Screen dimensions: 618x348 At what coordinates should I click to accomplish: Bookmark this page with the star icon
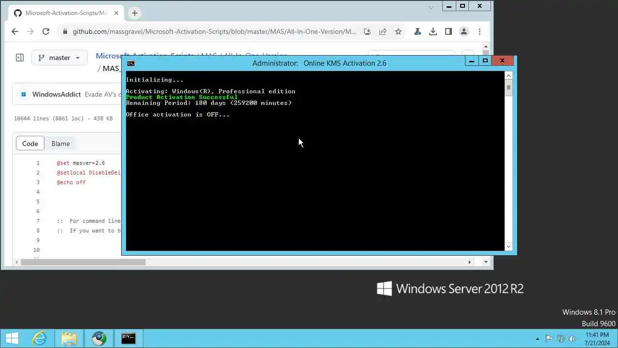398,31
